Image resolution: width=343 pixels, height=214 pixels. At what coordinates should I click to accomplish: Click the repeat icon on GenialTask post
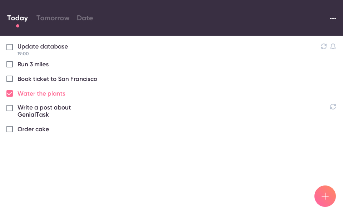tap(333, 107)
